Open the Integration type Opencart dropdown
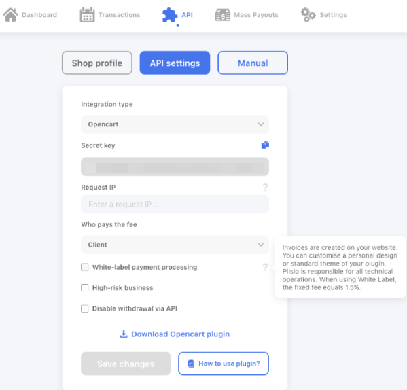 [x=175, y=124]
